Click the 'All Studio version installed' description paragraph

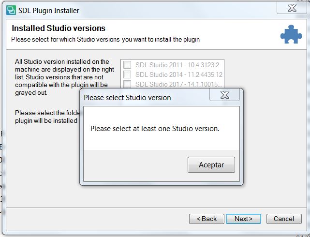[64, 77]
